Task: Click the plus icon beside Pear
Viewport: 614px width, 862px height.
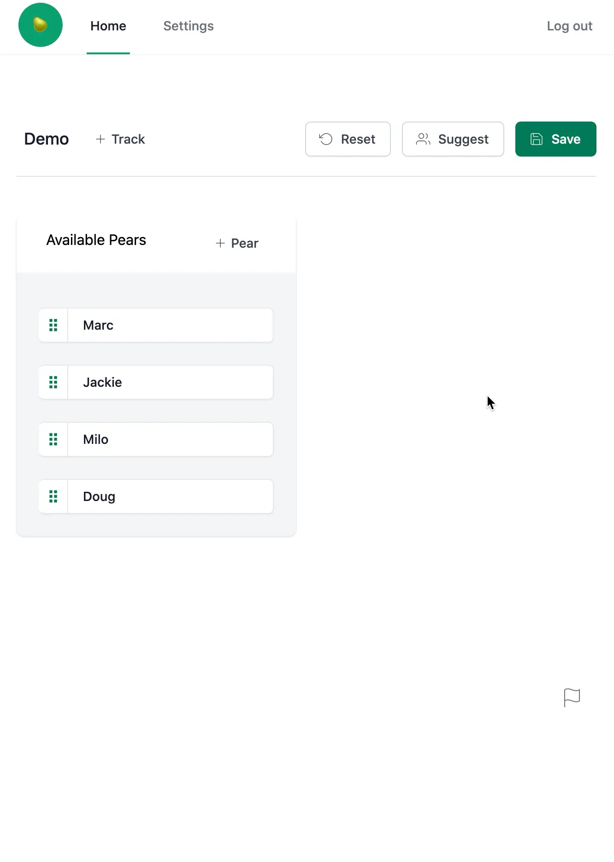Action: click(220, 243)
